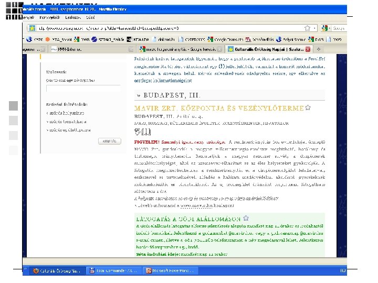Open the Folyal Szemle bookmark
The height and width of the screenshot is (283, 378).
(x=291, y=39)
